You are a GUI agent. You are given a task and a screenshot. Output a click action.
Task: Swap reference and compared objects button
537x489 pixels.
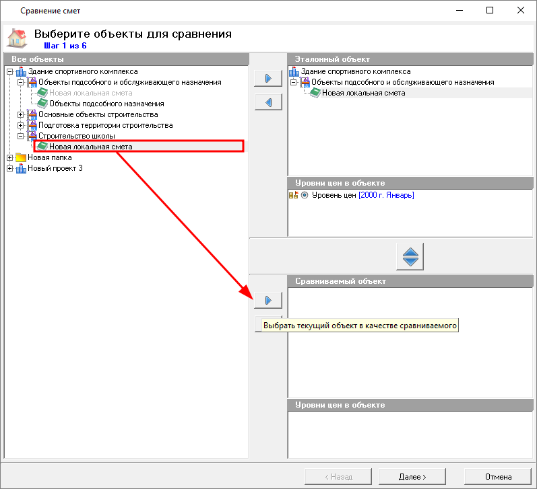[x=410, y=256]
